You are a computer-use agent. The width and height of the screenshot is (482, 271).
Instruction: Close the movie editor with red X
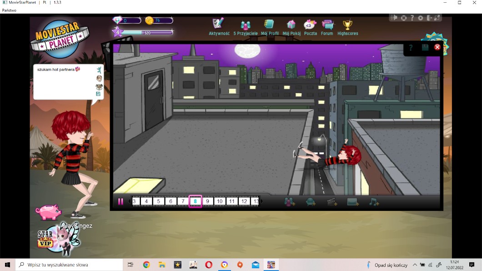tap(437, 47)
